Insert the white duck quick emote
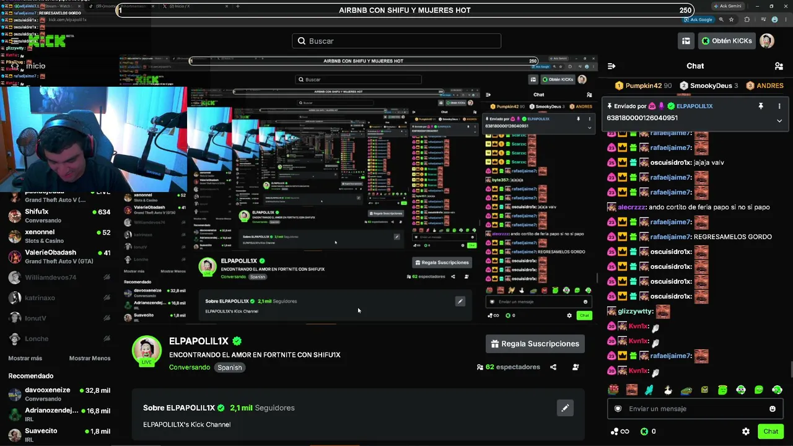The height and width of the screenshot is (446, 793). click(668, 390)
